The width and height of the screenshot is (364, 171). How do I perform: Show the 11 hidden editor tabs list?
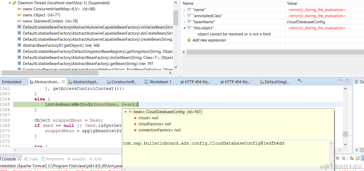[x=300, y=81]
